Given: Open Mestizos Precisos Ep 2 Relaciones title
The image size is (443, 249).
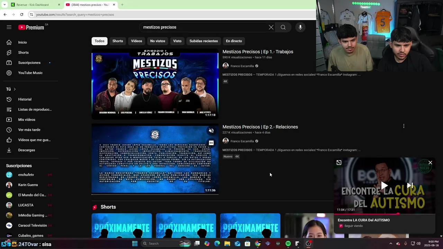Looking at the screenshot, I should point(260,127).
